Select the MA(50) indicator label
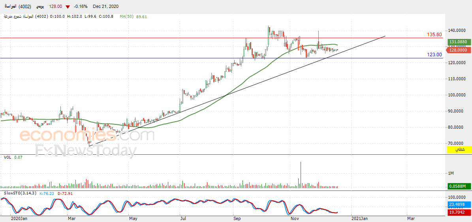 point(126,17)
